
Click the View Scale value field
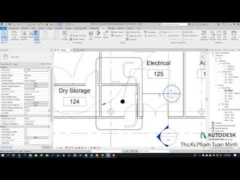coord(36,70)
